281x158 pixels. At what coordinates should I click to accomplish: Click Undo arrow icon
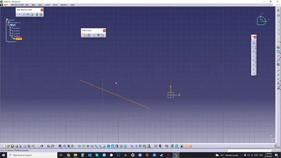[33, 146]
